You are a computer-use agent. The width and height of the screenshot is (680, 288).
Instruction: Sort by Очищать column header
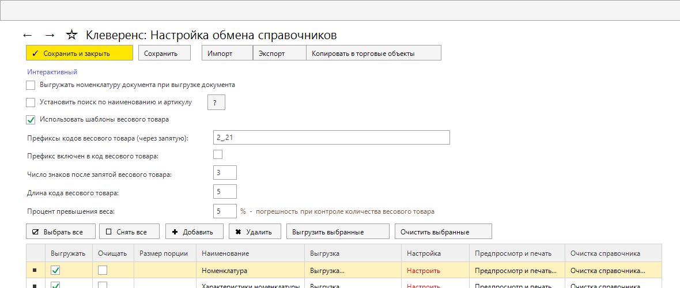(x=113, y=253)
